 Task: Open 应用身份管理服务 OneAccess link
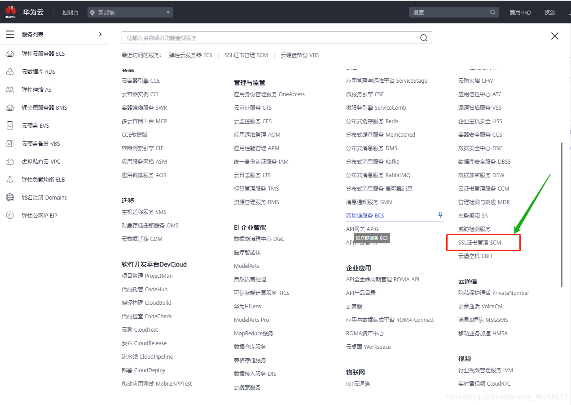tap(269, 94)
